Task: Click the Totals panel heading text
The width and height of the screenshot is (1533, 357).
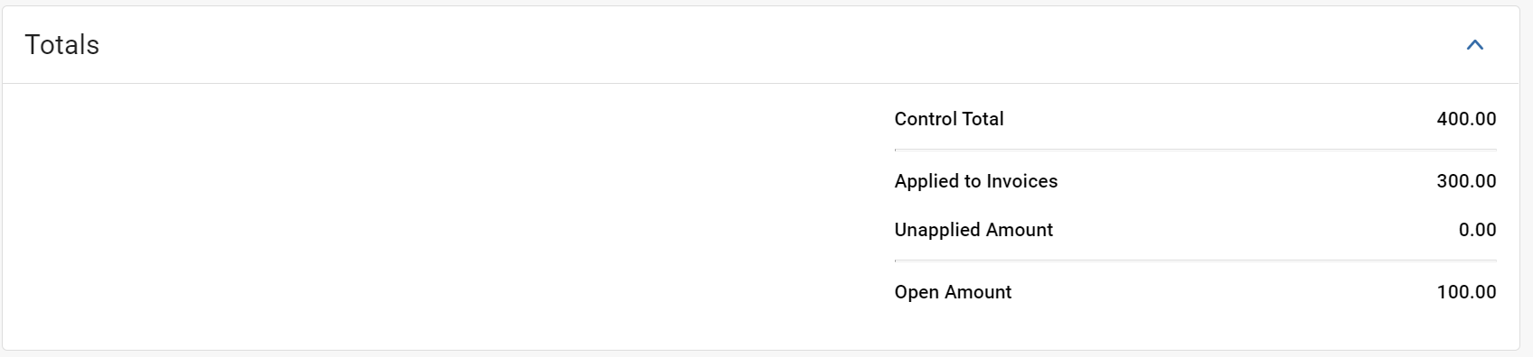Action: [x=62, y=45]
